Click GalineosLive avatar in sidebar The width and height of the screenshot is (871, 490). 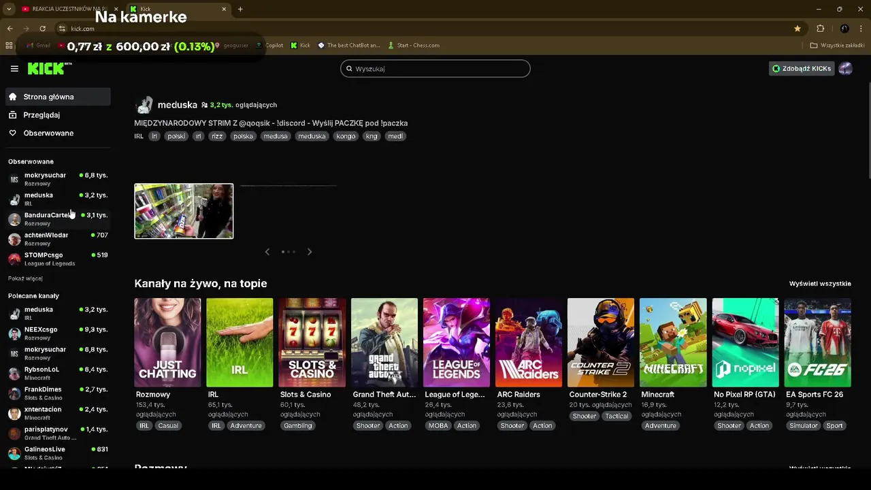click(x=14, y=453)
